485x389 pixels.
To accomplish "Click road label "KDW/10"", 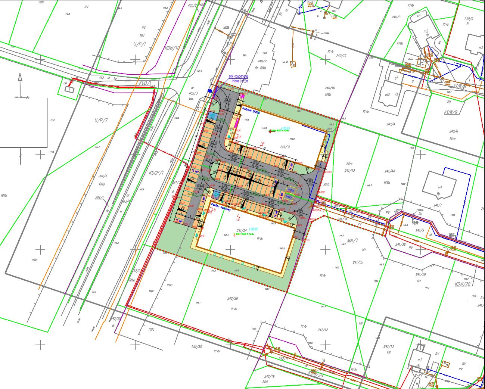I will coord(172,48).
